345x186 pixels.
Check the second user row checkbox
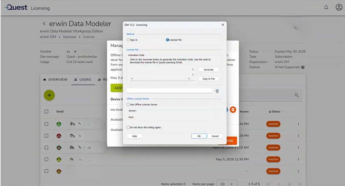pos(46,136)
